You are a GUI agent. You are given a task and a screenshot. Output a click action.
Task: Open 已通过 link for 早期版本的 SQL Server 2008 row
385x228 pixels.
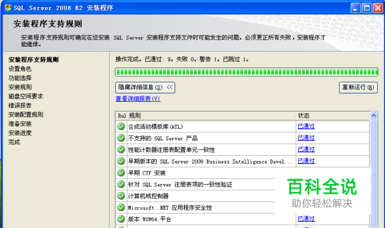coord(306,161)
